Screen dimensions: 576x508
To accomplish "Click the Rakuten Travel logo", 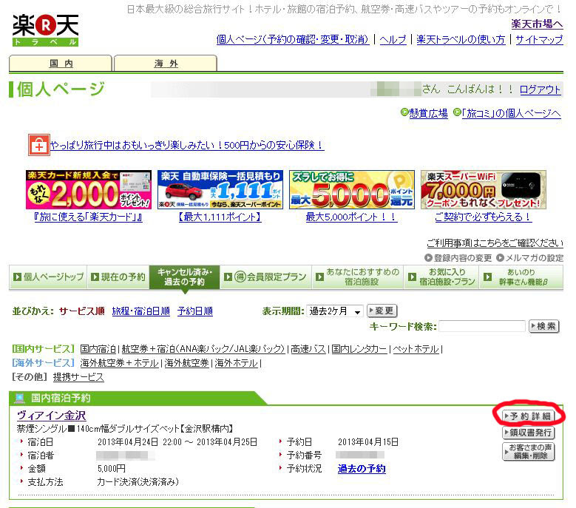I will click(x=45, y=30).
